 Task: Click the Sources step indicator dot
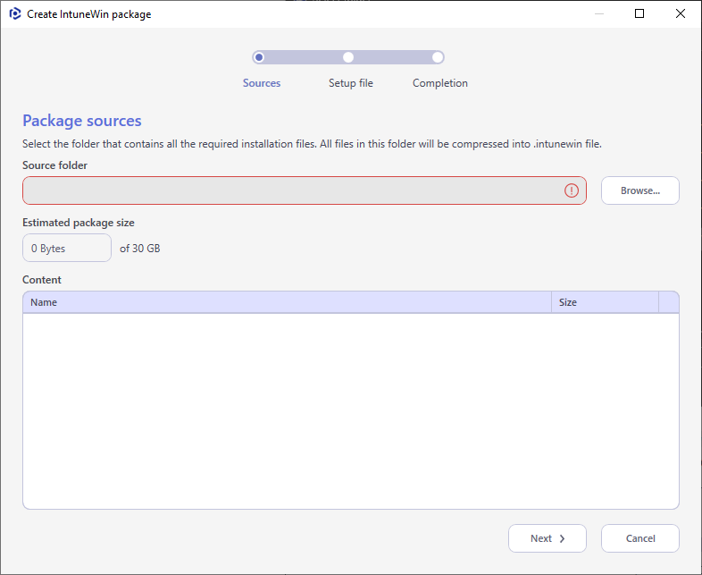tap(259, 57)
